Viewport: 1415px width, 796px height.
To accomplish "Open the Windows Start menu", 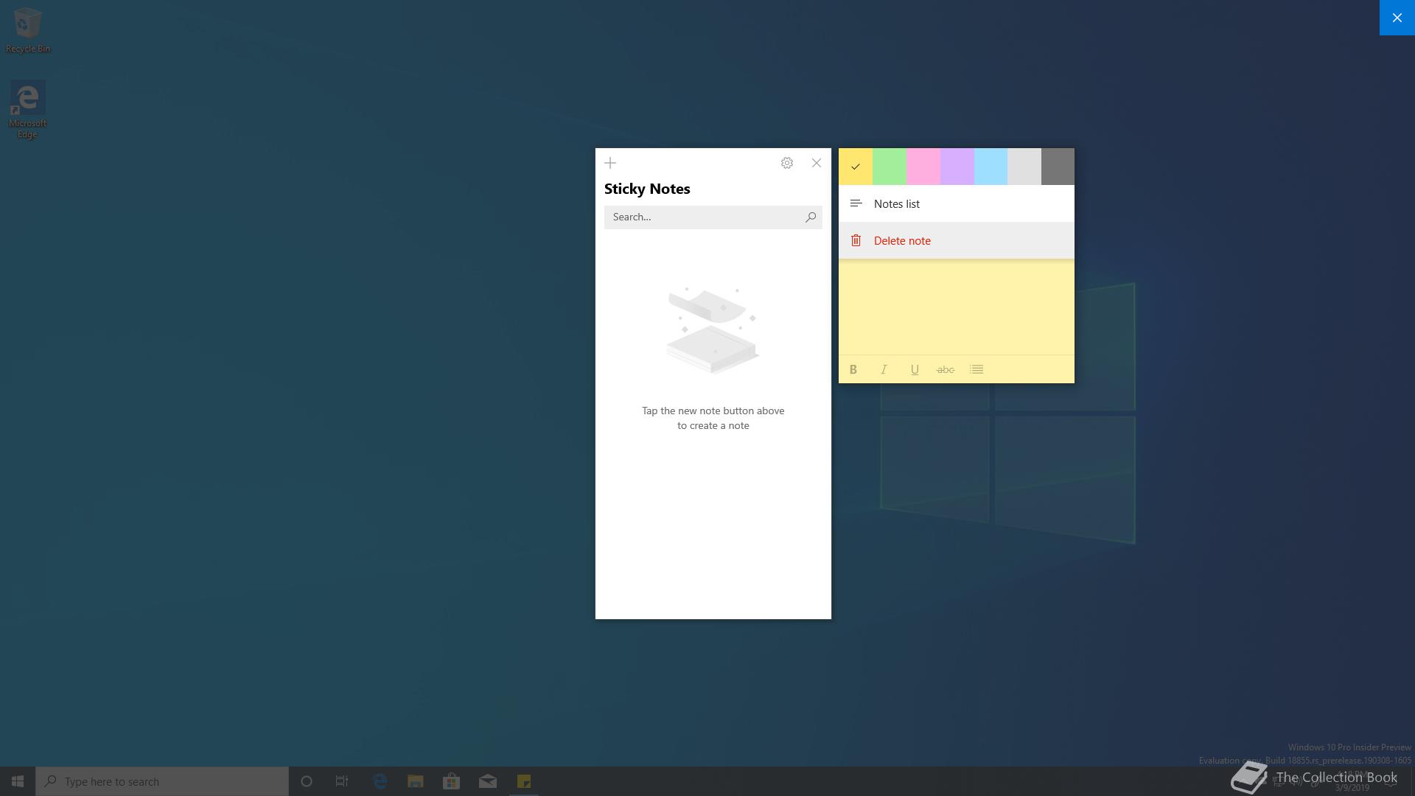I will 18,781.
